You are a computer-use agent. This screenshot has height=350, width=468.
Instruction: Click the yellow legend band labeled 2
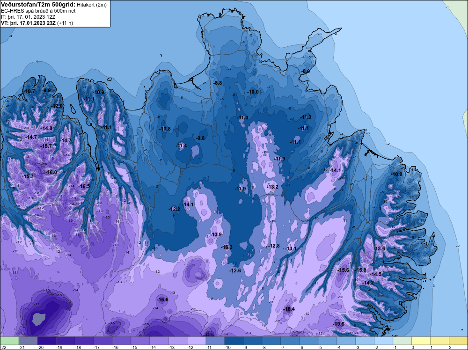pos(459,341)
